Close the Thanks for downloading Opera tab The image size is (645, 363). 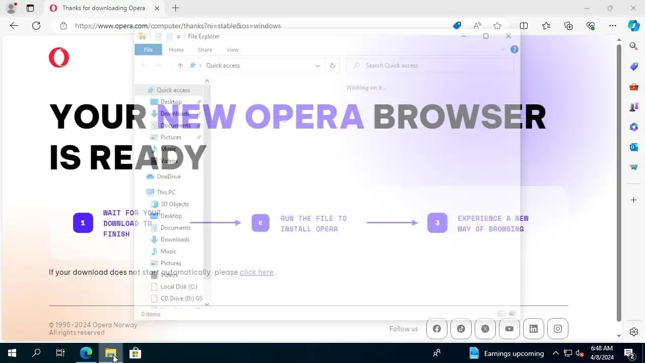click(157, 8)
